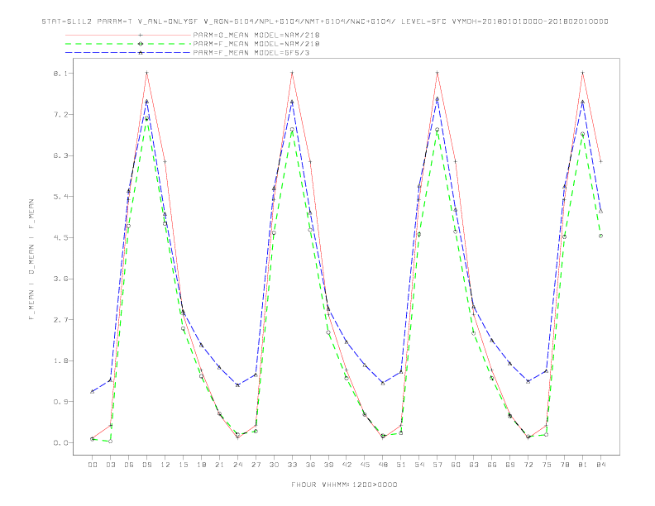Click blue triangle data point at hour 72
Image resolution: width=655 pixels, height=506 pixels.
point(528,381)
